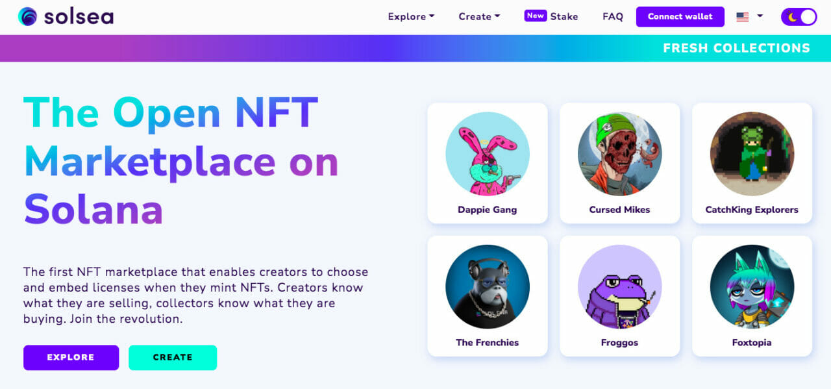Go to the Stake page

click(x=564, y=17)
